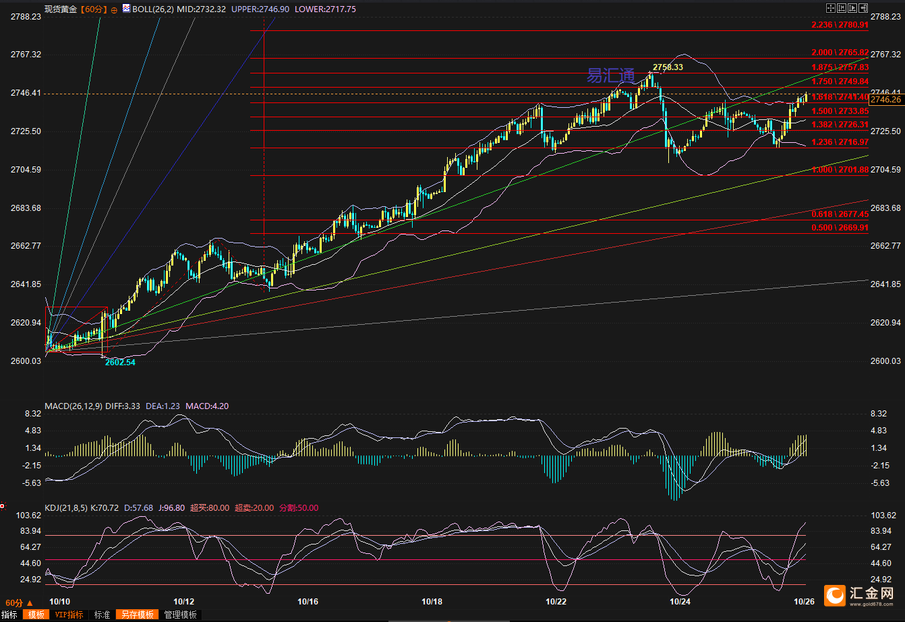Open the 60分 period selector at bottom left

point(19,603)
